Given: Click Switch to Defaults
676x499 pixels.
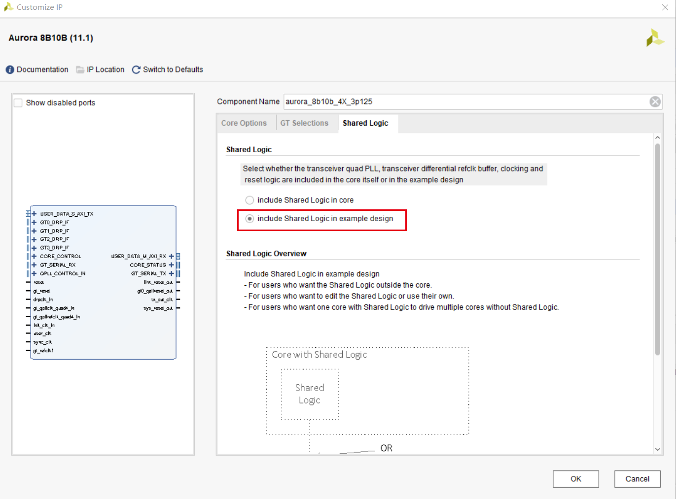Looking at the screenshot, I should point(173,69).
